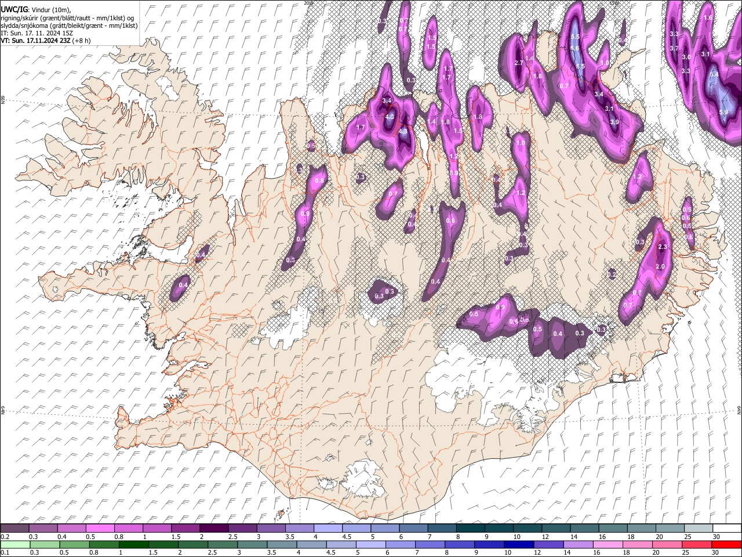This screenshot has width=742, height=557.
Task: Click the '0.2' label of the snow legend
Action: (5, 537)
